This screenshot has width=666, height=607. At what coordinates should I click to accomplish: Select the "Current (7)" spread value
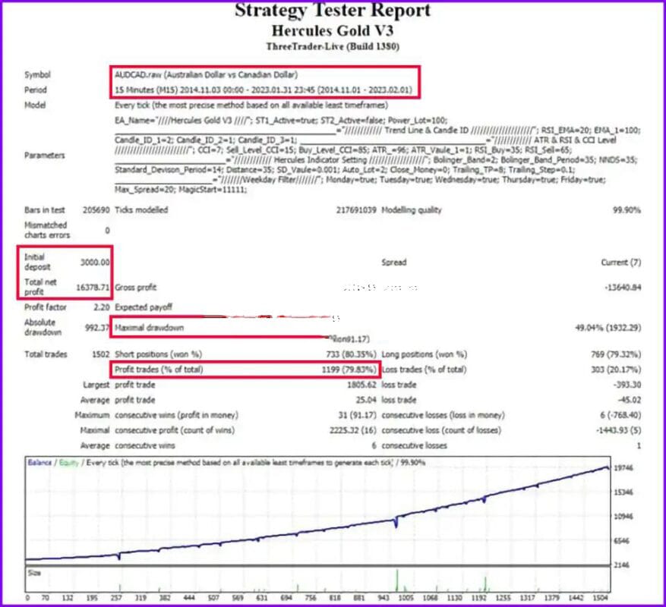[x=621, y=263]
